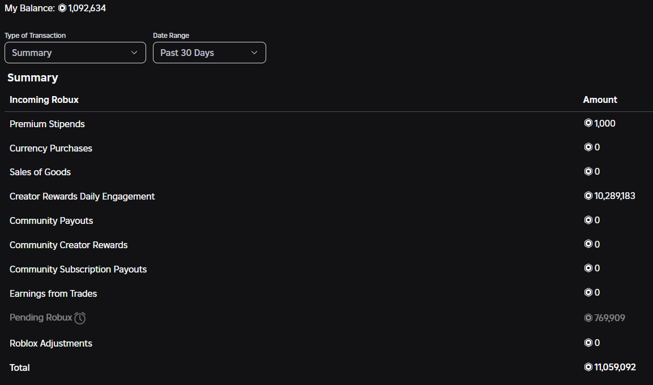The width and height of the screenshot is (653, 385).
Task: Click the Robux icon in the Total row
Action: pyautogui.click(x=588, y=367)
